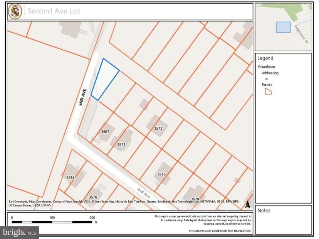Image resolution: width=319 pixels, height=239 pixels.
Task: Click the north arrow compass icon
Action: click(248, 204)
